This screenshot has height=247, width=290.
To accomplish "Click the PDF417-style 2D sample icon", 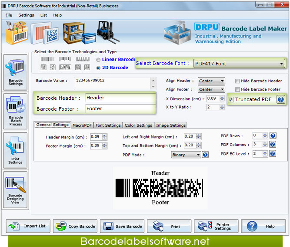I will coord(65,67).
